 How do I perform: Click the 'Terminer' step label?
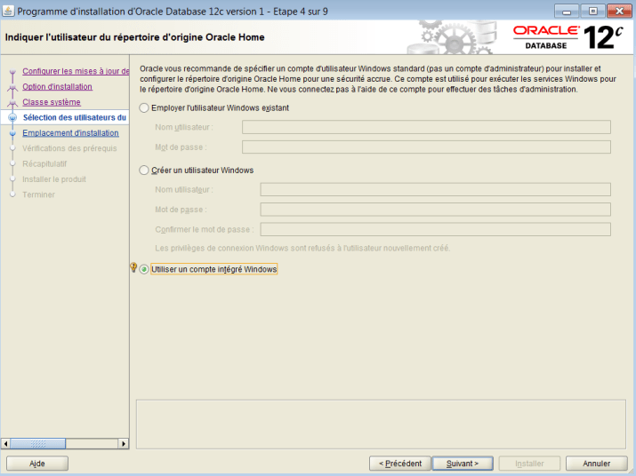point(38,194)
